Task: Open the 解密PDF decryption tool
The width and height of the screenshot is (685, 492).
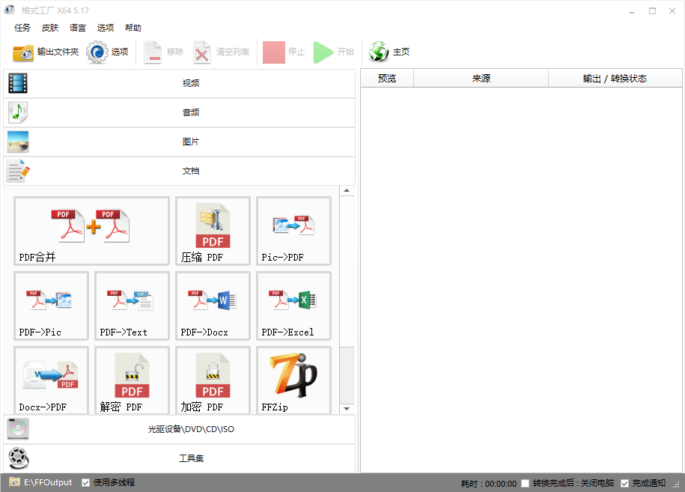Action: [x=132, y=380]
